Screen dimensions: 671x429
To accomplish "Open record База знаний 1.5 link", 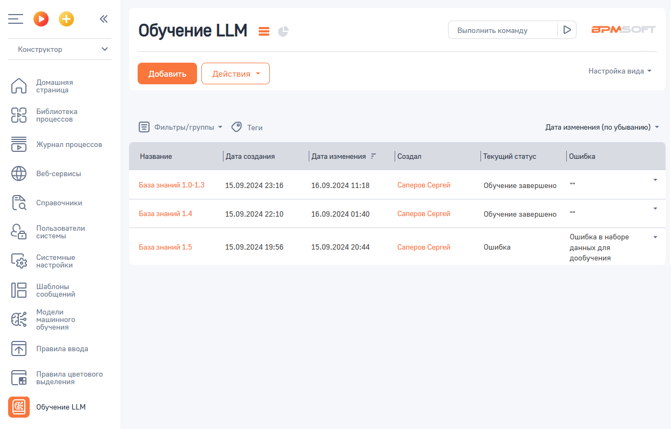I will [x=166, y=247].
